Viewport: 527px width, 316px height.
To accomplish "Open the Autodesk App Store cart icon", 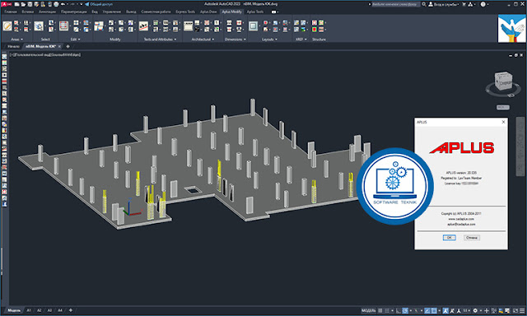I will point(464,4).
